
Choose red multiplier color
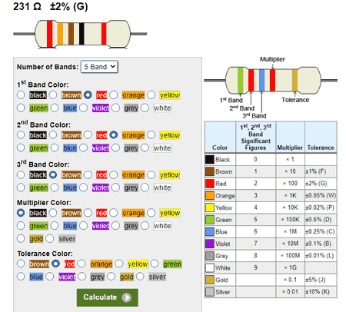(x=88, y=213)
